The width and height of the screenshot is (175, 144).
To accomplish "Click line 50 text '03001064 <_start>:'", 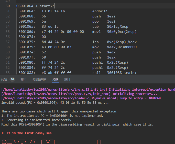I will pos(35,6).
